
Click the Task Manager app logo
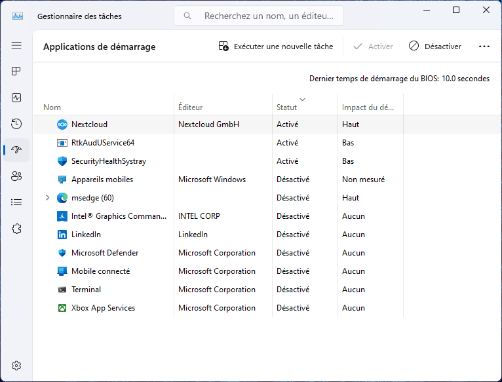coord(18,16)
